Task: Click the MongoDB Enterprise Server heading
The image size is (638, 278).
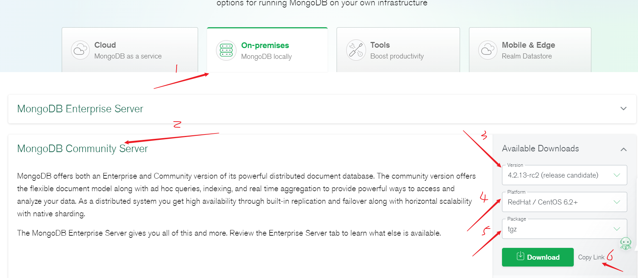Action: click(80, 109)
